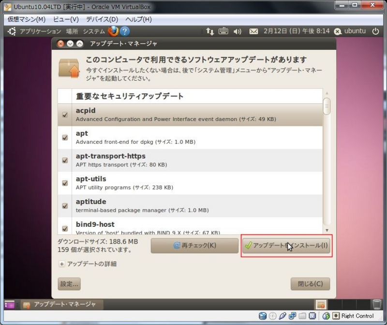The height and width of the screenshot is (325, 387).
Task: Click the ubuntu user status indicator
Action: [350, 31]
